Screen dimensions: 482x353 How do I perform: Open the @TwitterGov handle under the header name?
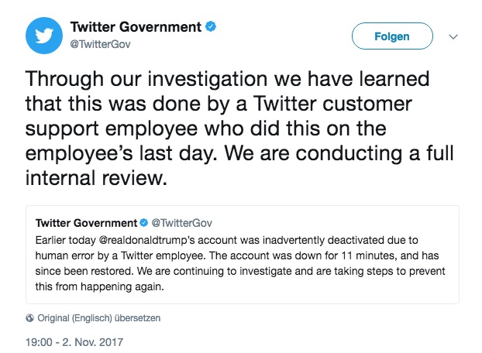tap(101, 44)
